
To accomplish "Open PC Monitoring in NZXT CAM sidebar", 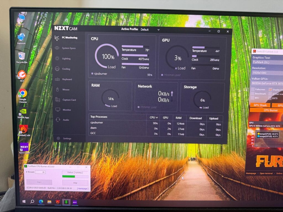I will click(66, 38).
